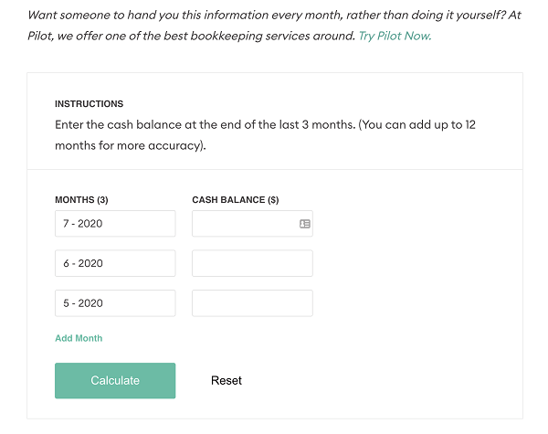Open the Try Pilot Now link

pyautogui.click(x=395, y=36)
